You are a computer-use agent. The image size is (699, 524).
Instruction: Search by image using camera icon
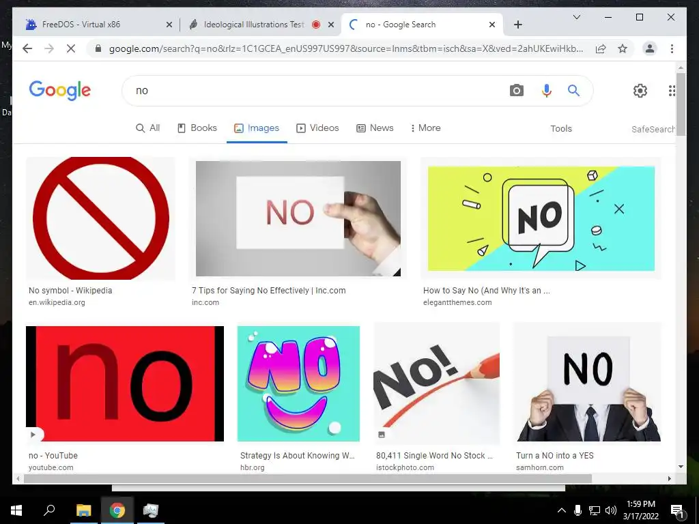pyautogui.click(x=516, y=91)
